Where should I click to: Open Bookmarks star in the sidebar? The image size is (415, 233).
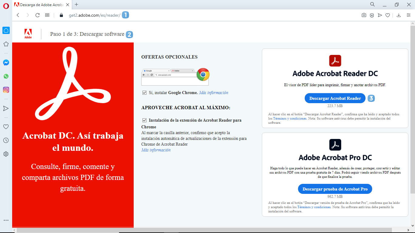(6, 44)
